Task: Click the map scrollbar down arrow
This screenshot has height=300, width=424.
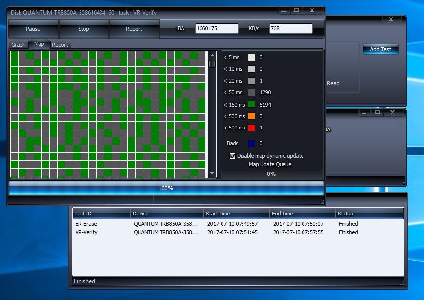Action: coord(212,173)
